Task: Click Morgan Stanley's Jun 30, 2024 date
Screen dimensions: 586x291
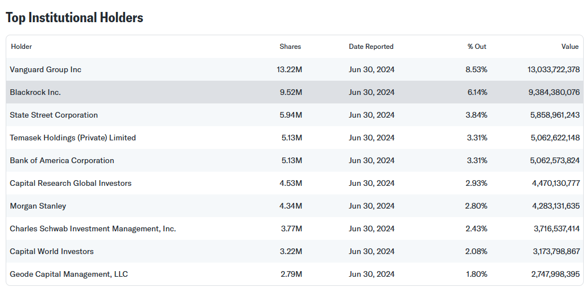Action: (372, 206)
